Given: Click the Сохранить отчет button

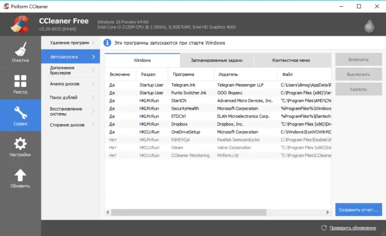Looking at the screenshot, I should click(x=358, y=209).
